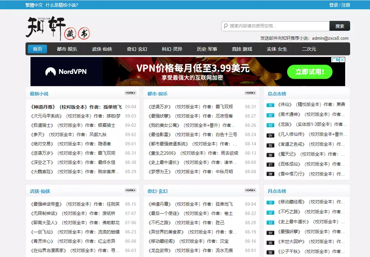The width and height of the screenshot is (370, 257).
Task: Open the 实体·女生 navigation menu
Action: click(x=277, y=49)
